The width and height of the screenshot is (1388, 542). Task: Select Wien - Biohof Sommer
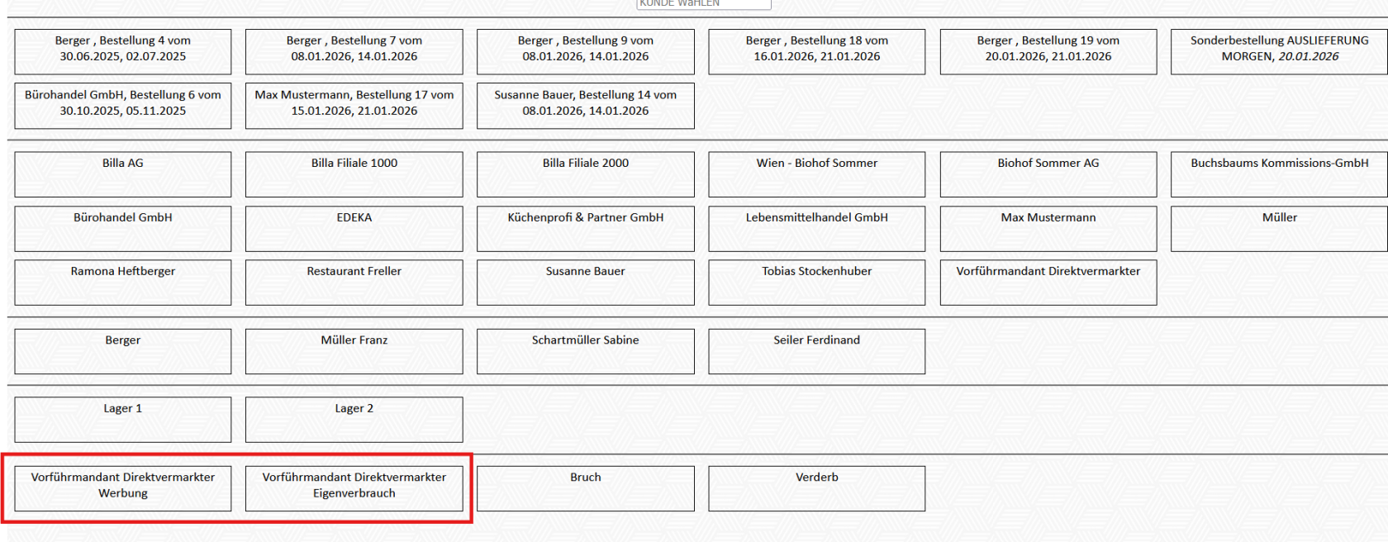point(816,174)
